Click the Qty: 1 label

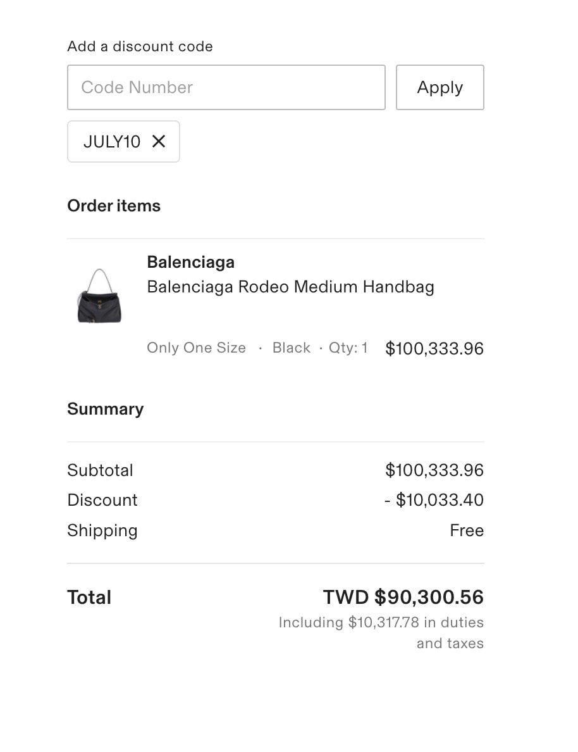(x=348, y=348)
